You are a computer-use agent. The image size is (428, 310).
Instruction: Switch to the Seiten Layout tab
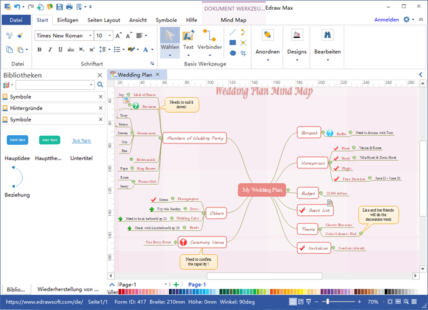tap(103, 20)
